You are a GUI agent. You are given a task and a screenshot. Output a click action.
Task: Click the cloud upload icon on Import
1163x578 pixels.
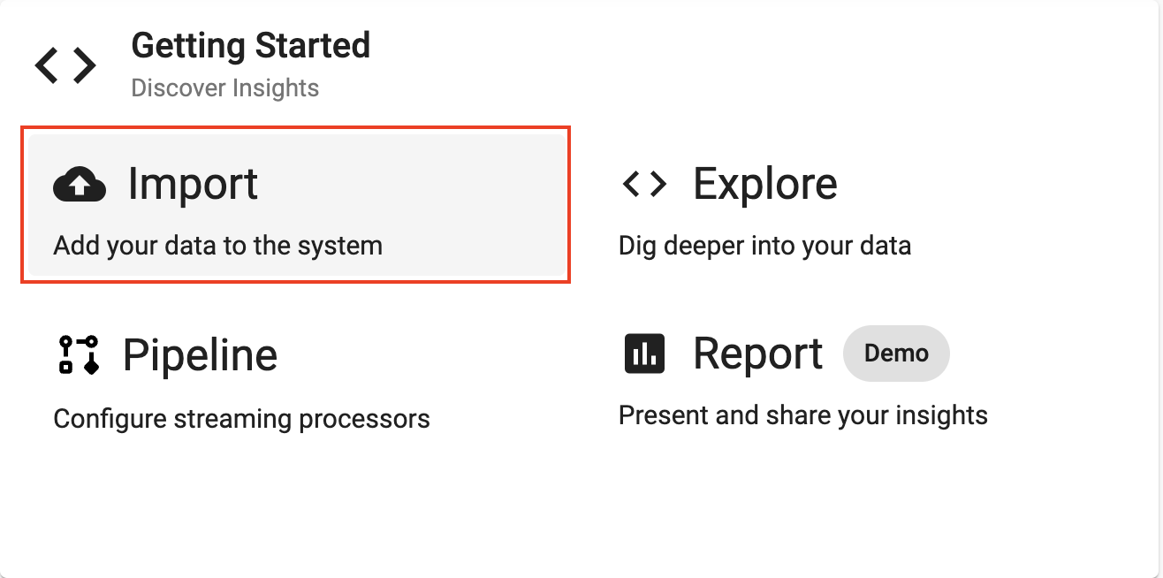tap(80, 185)
